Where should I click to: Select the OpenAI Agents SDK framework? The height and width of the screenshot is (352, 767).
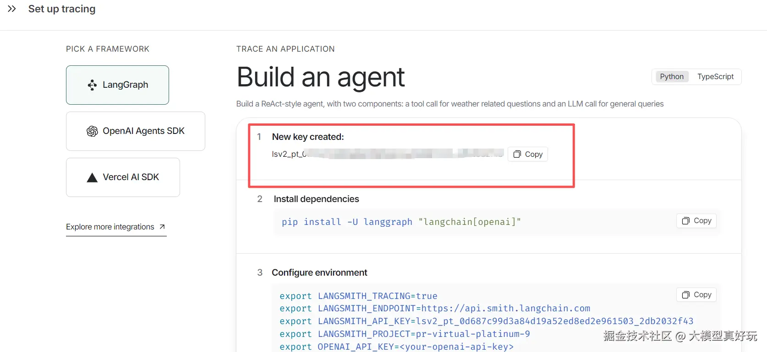pyautogui.click(x=136, y=131)
